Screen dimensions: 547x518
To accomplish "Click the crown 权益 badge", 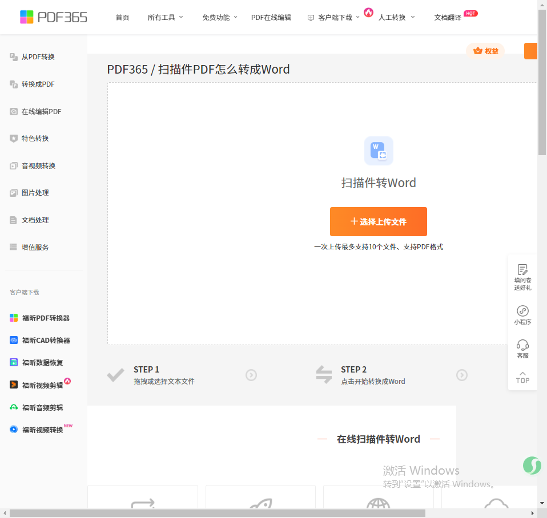I will tap(485, 51).
